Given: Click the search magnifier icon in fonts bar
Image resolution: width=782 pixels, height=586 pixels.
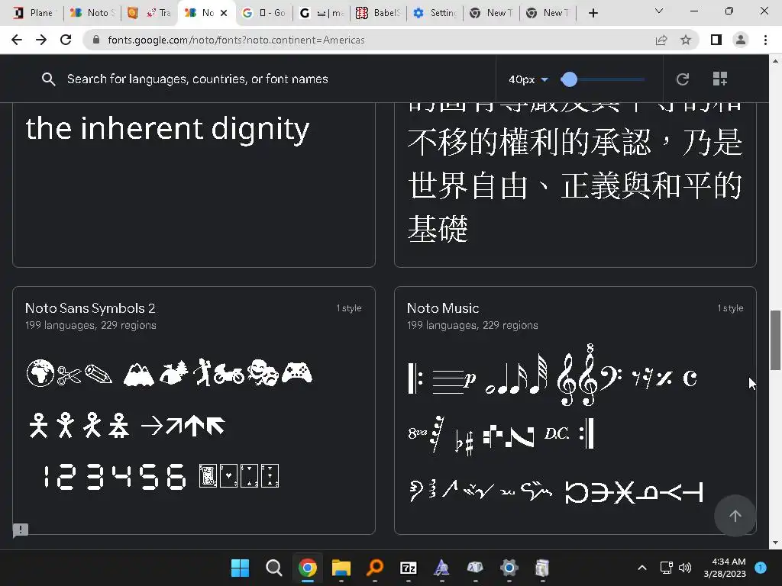Looking at the screenshot, I should (x=48, y=79).
